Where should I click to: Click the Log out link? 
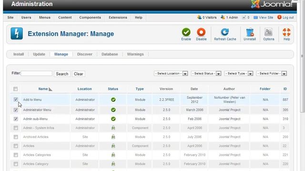pos(285,18)
